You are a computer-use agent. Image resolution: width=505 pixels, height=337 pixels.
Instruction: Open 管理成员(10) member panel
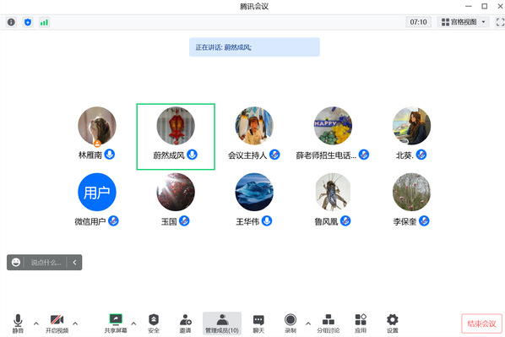222,323
